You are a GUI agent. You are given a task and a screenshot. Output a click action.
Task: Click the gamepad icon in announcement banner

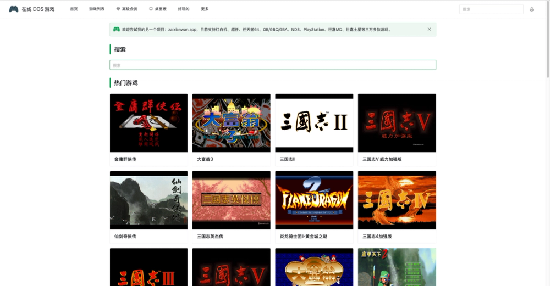tap(117, 30)
